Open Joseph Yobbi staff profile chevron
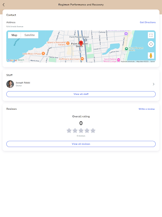 click(154, 84)
